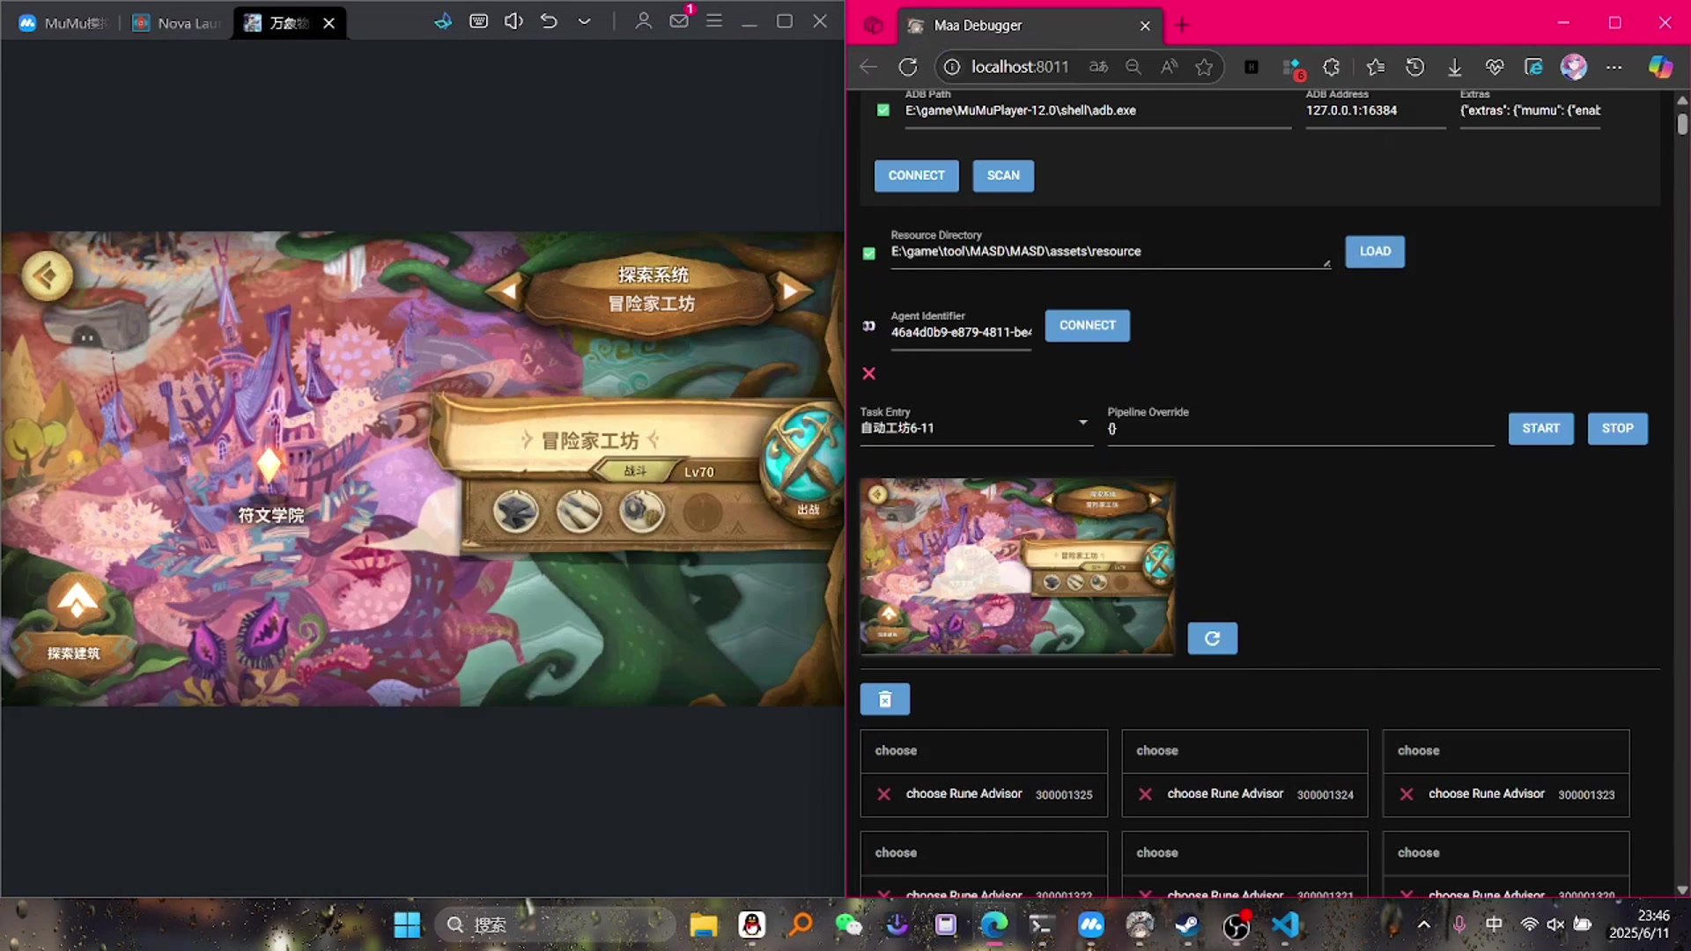This screenshot has width=1691, height=951.
Task: Click the MuMu rotate back arrow icon
Action: point(549,21)
